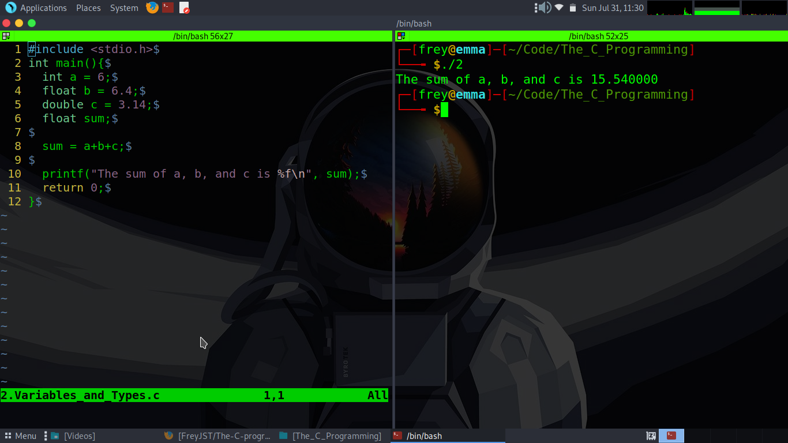Maximize the terminal with green button
The height and width of the screenshot is (443, 788).
pyautogui.click(x=32, y=23)
